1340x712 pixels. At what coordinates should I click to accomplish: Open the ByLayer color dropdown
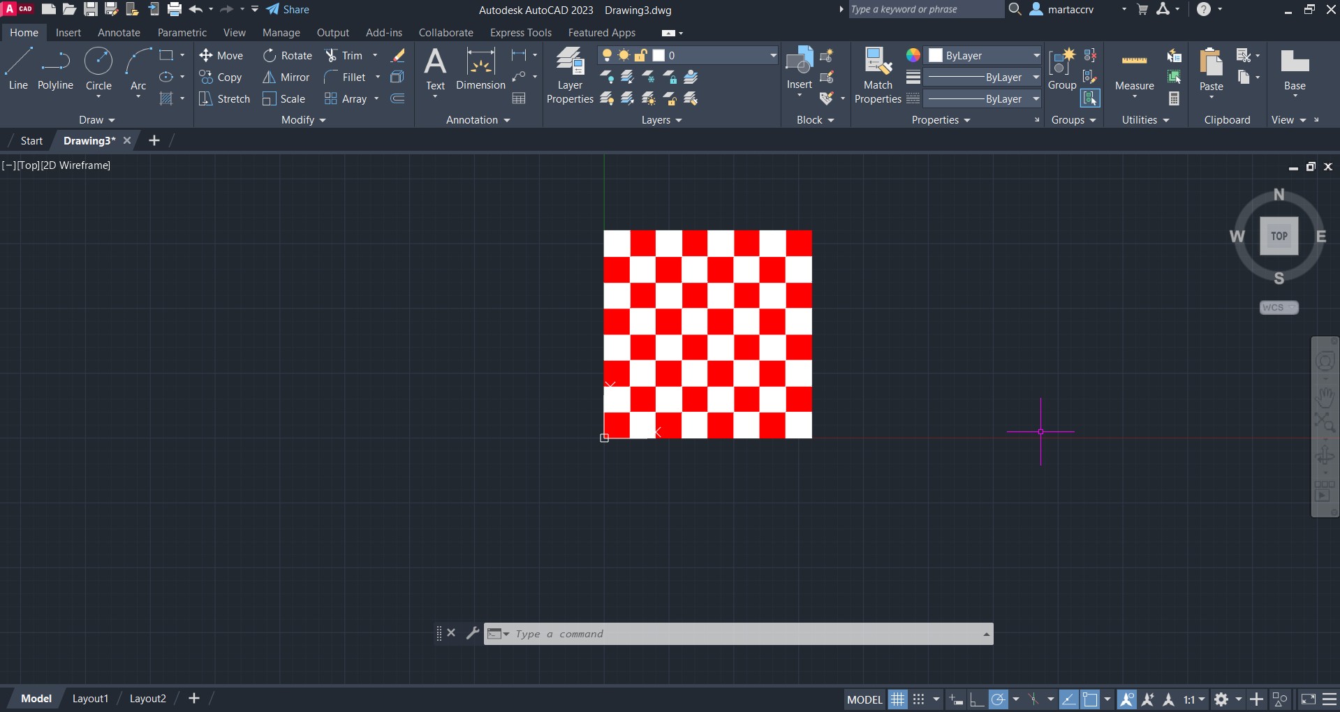tap(1036, 56)
